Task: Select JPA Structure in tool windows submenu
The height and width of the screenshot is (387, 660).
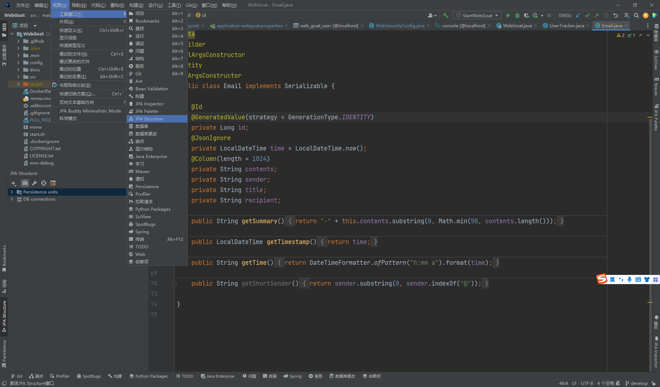Action: [x=157, y=119]
